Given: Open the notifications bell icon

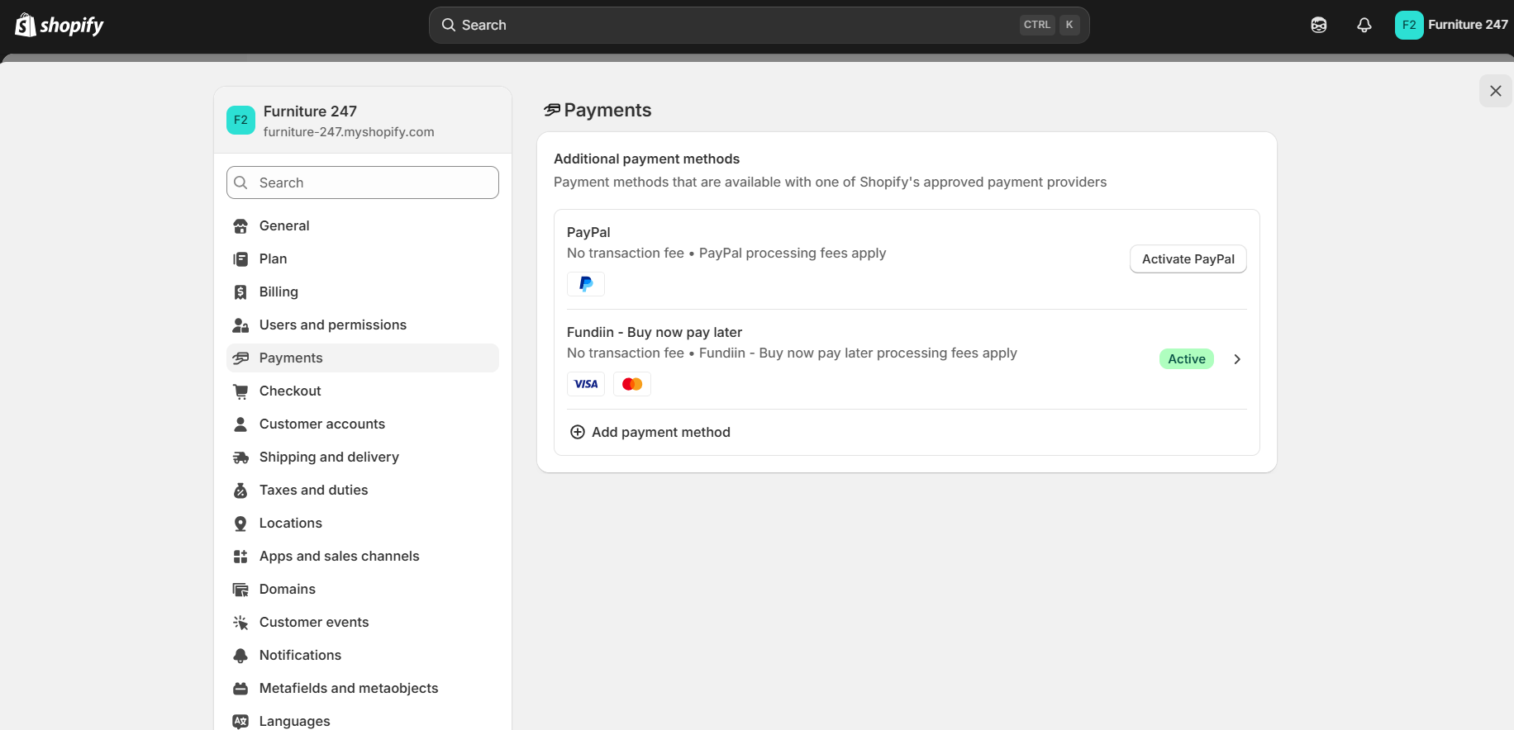Looking at the screenshot, I should (1364, 25).
